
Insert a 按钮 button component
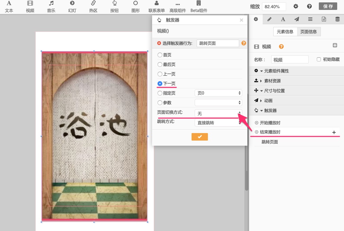click(x=114, y=6)
